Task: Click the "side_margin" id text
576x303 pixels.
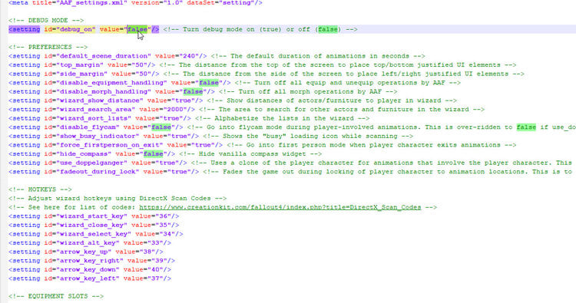Action: pos(82,74)
